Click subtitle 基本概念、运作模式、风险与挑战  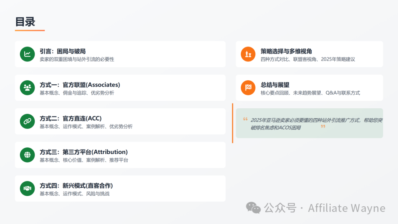(74, 193)
